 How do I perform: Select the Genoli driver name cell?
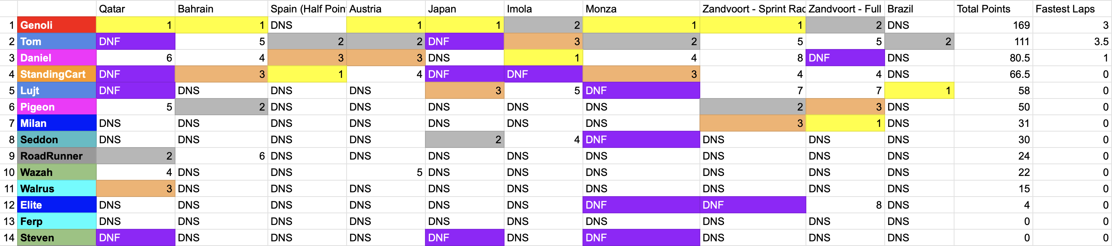(57, 25)
